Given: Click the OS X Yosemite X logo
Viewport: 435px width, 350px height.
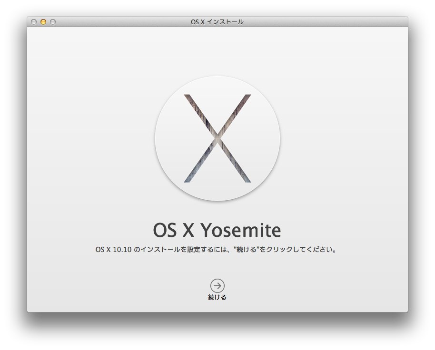Looking at the screenshot, I should (217, 138).
